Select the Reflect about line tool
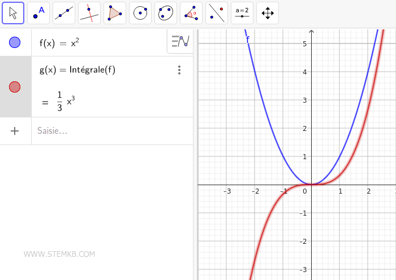The width and height of the screenshot is (396, 280). [x=217, y=13]
